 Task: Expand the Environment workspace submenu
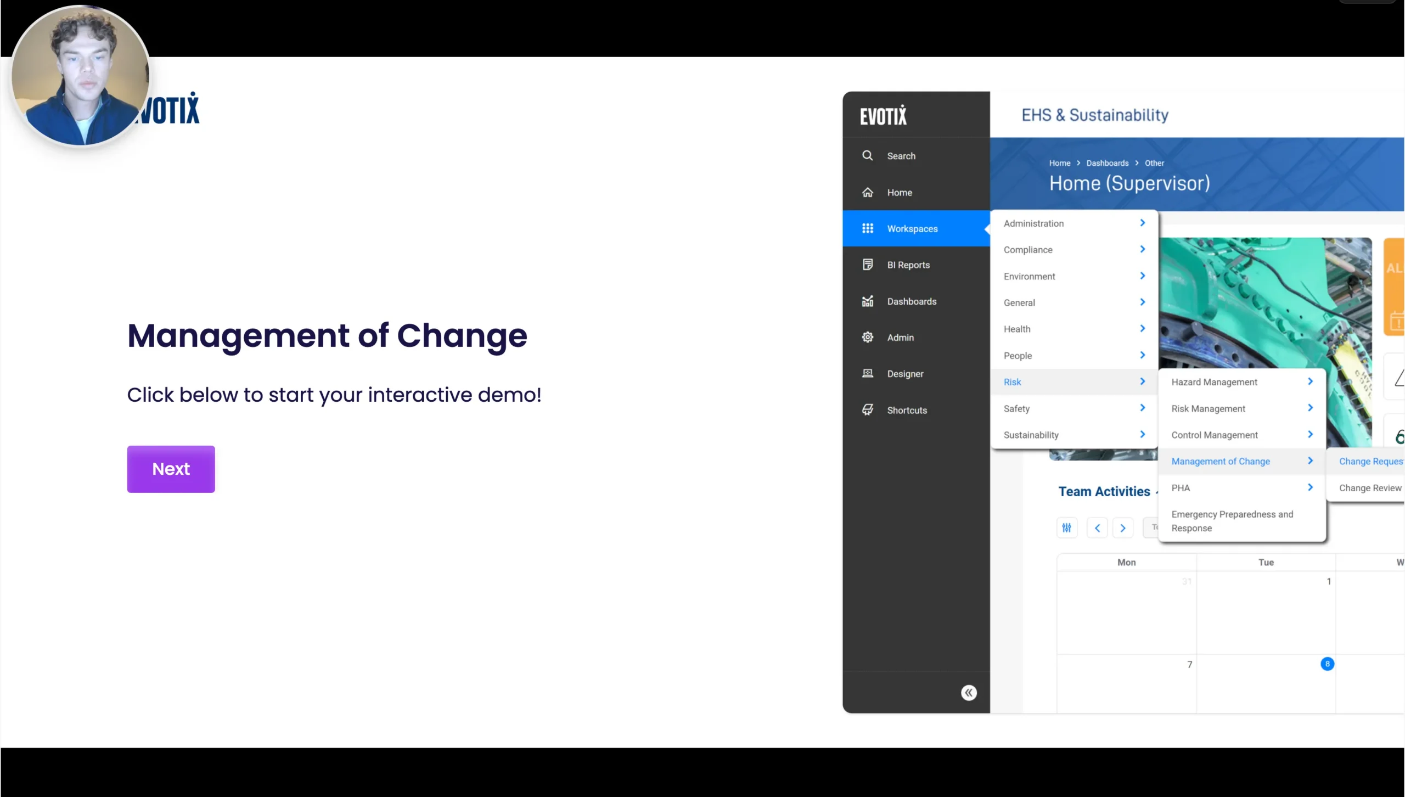[1074, 276]
